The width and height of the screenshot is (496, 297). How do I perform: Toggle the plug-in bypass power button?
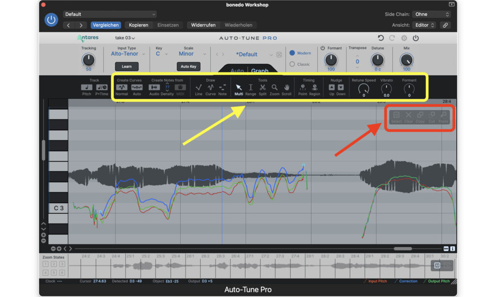[x=51, y=19]
